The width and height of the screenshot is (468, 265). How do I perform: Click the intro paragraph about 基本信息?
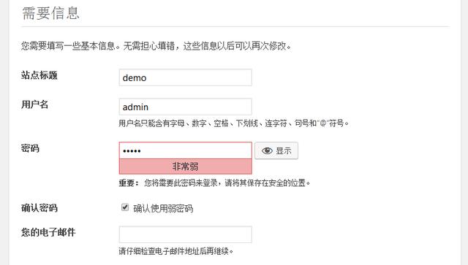click(156, 46)
